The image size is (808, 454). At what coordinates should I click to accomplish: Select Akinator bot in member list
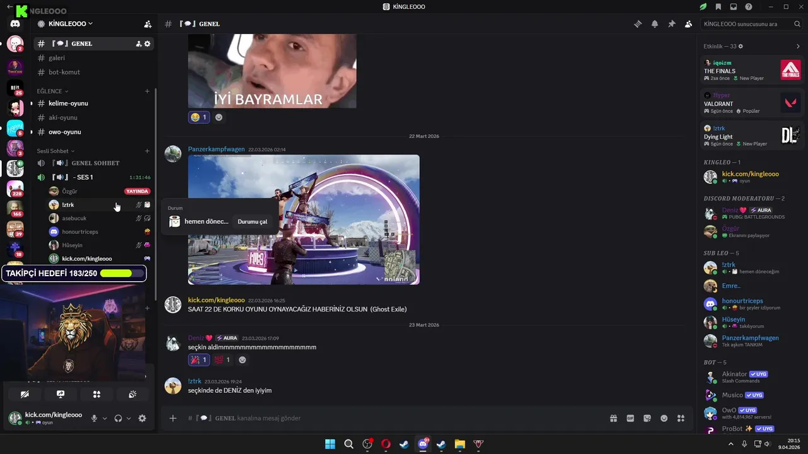tap(752, 377)
